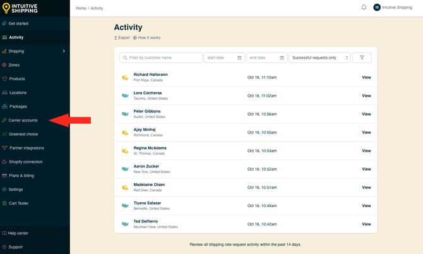Click the How it works link
This screenshot has height=254, width=423.
pyautogui.click(x=146, y=37)
